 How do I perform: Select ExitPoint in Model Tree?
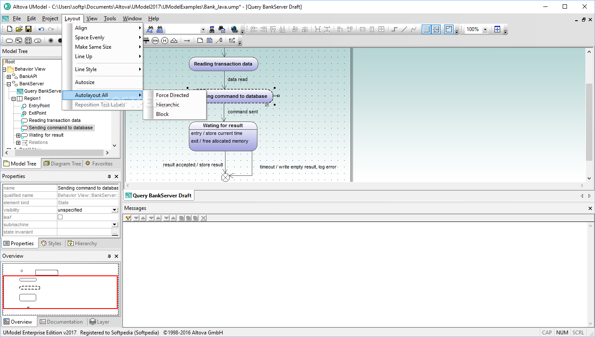(x=38, y=113)
